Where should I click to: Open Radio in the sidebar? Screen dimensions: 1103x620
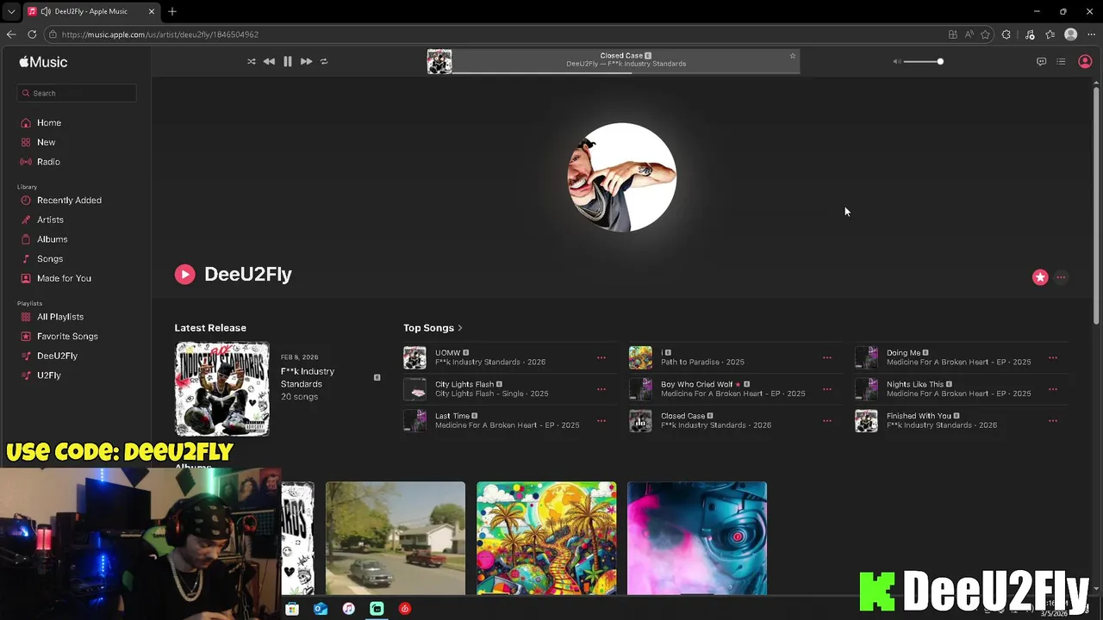(x=48, y=162)
